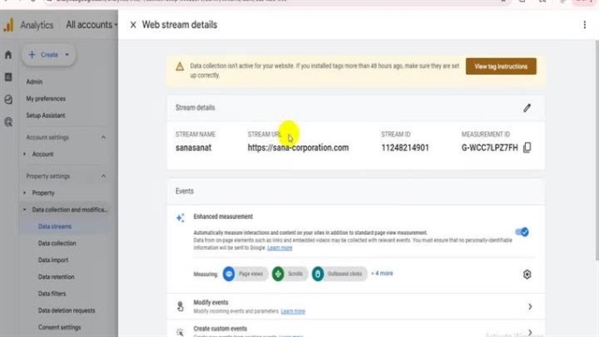Click the Outbound clicks chip label
The width and height of the screenshot is (599, 337).
pos(344,274)
